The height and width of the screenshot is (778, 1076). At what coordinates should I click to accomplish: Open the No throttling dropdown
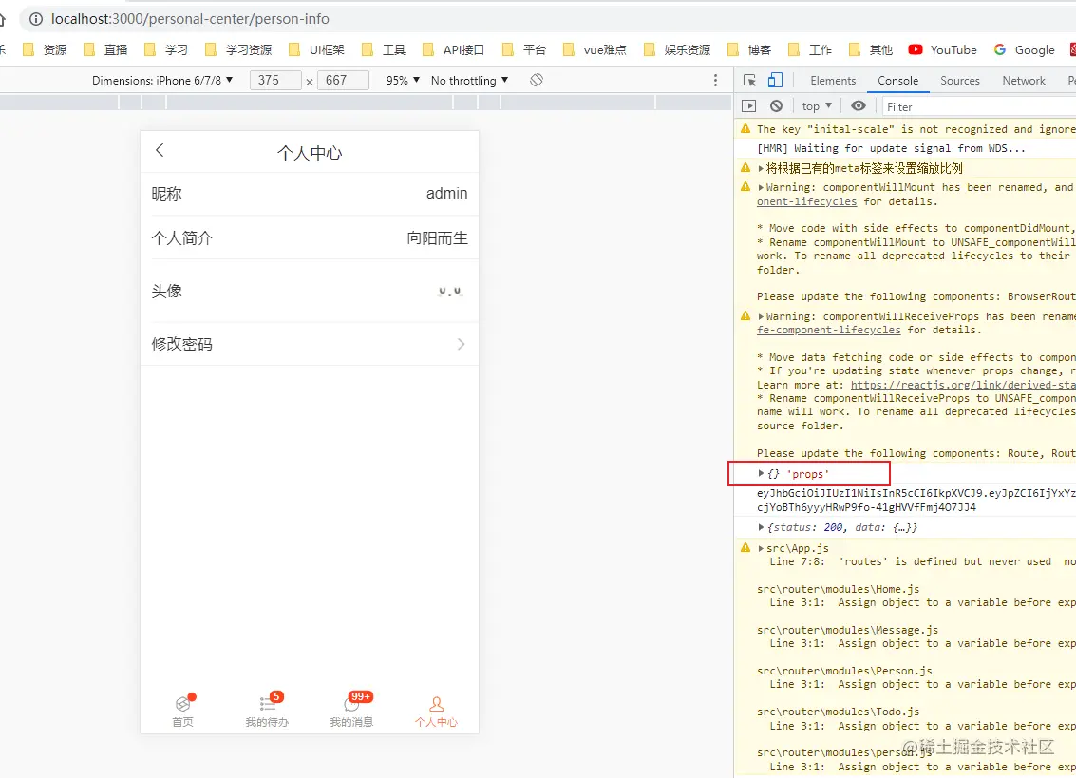[x=469, y=81]
